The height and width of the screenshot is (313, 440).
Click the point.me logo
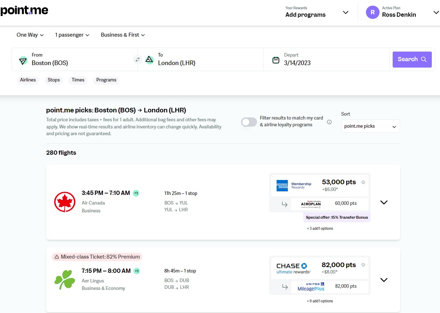(24, 10)
